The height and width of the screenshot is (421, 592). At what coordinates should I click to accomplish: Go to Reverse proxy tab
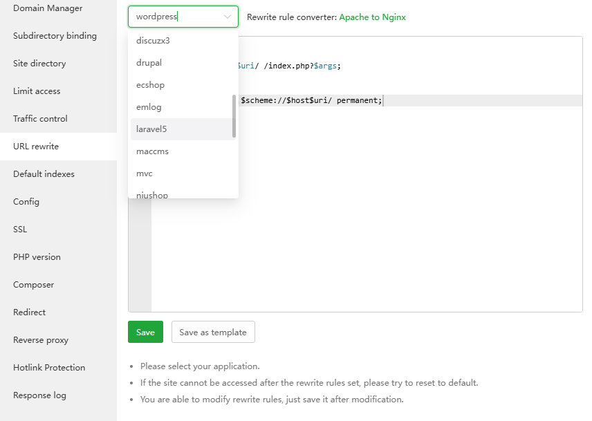pos(41,340)
